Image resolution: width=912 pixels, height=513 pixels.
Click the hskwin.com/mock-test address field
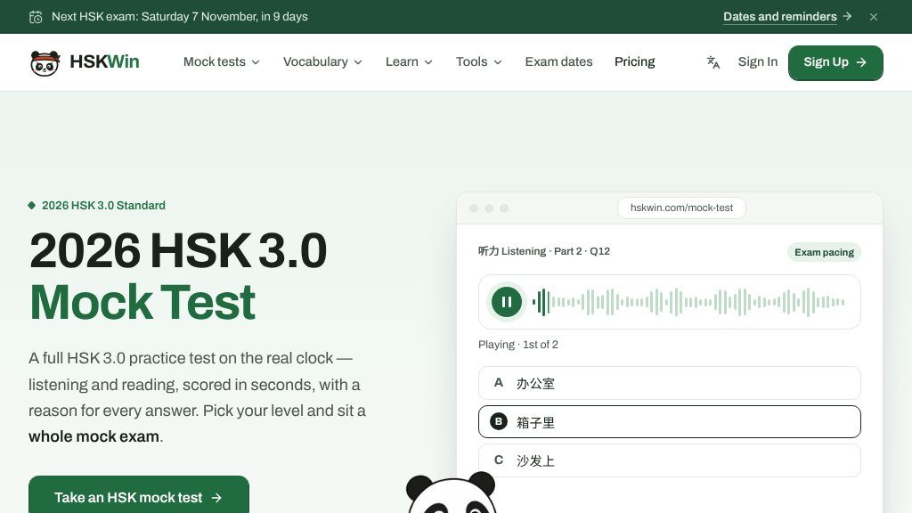click(x=681, y=208)
